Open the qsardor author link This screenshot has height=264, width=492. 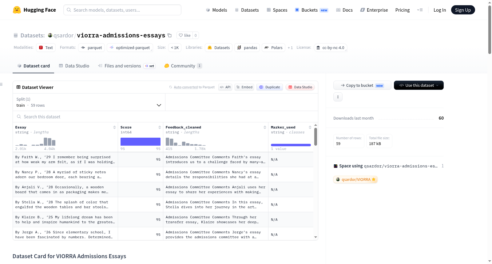point(63,35)
